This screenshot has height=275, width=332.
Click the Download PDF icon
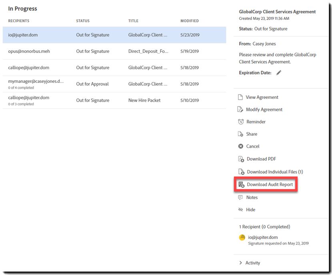pyautogui.click(x=241, y=159)
